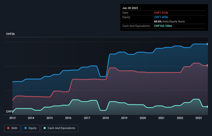
Task: Toggle Cash And Equivalents legend item
Action: (x=59, y=128)
